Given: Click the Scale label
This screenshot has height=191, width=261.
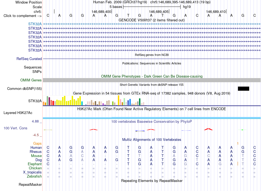Looking at the screenshot, I should 37,7.
